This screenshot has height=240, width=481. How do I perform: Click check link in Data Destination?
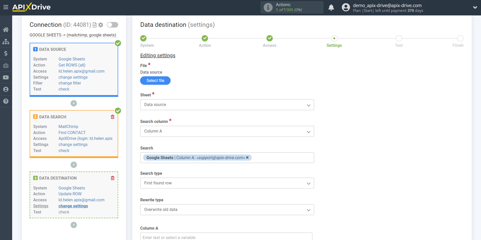[x=64, y=212]
